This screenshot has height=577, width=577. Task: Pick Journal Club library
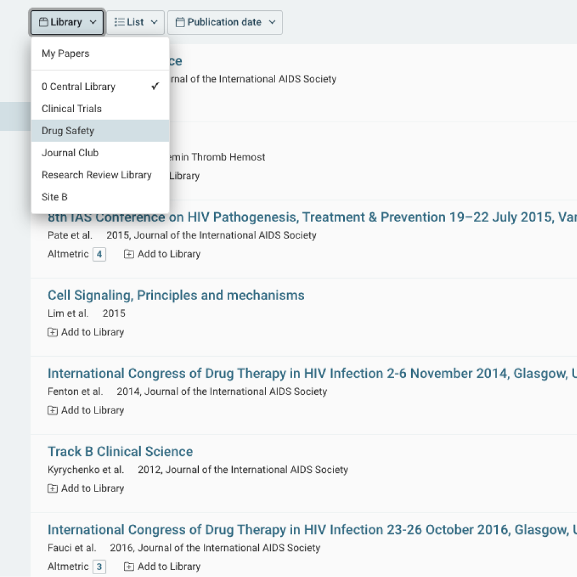click(x=70, y=153)
